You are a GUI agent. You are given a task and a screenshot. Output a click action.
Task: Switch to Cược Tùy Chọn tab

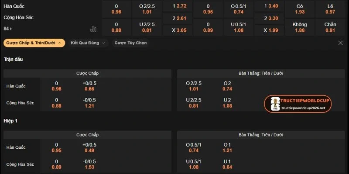[130, 43]
